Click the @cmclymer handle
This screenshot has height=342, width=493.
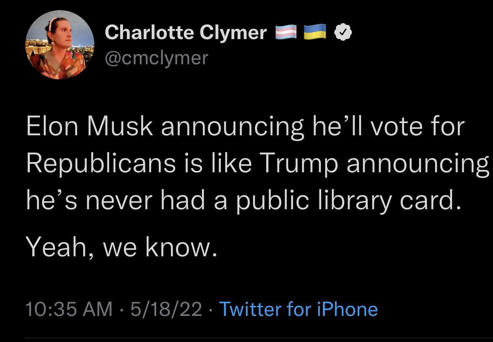(x=155, y=58)
